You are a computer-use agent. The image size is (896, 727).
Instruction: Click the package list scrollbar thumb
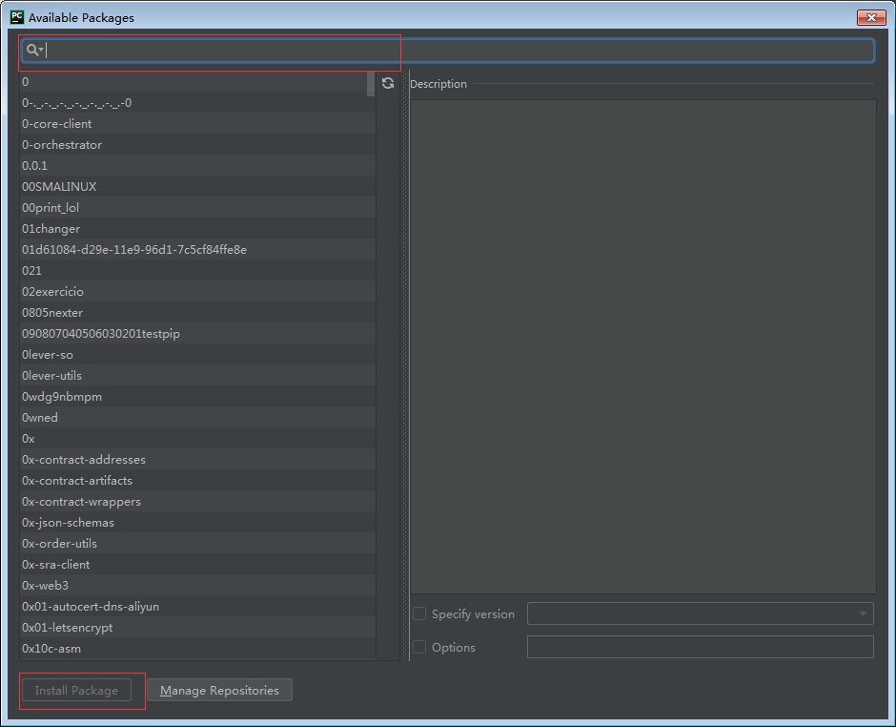[370, 84]
